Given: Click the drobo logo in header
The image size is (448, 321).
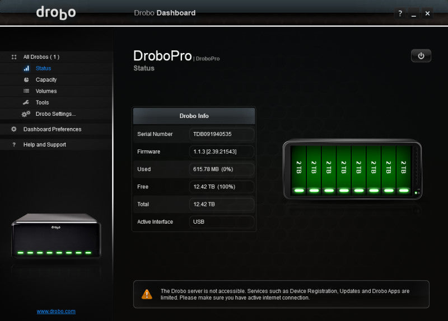Looking at the screenshot, I should tap(56, 13).
